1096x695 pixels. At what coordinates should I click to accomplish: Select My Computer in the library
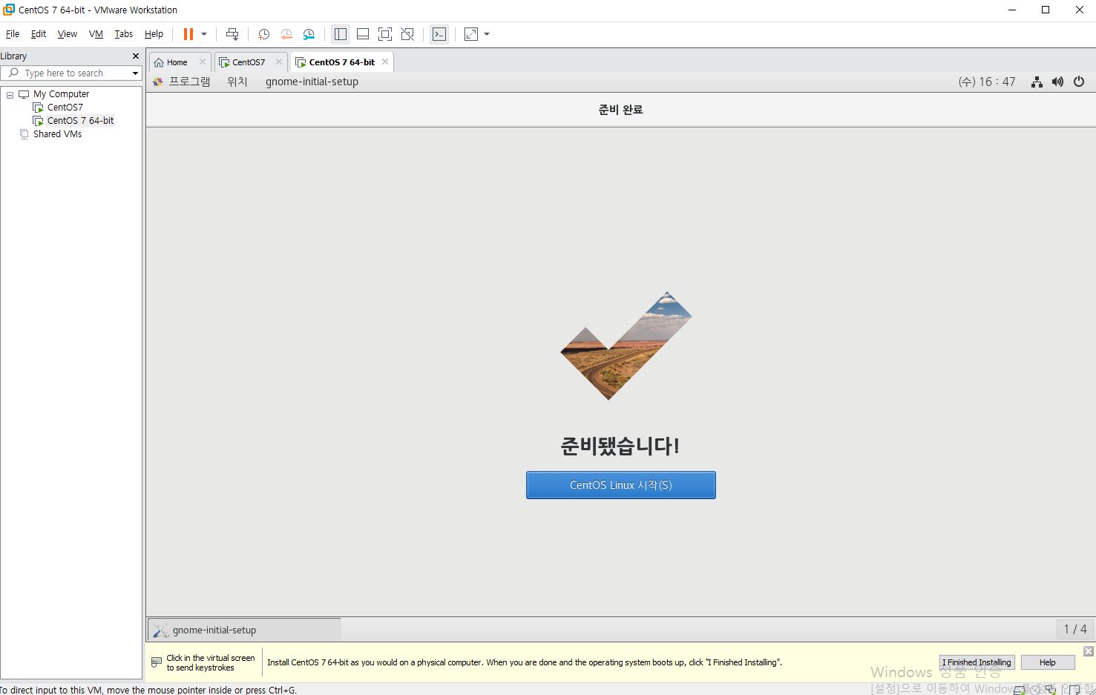coord(61,94)
